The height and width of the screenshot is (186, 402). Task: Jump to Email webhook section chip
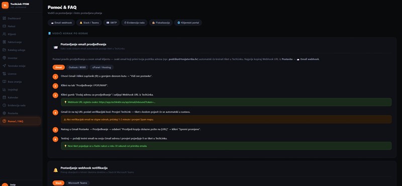point(61,22)
